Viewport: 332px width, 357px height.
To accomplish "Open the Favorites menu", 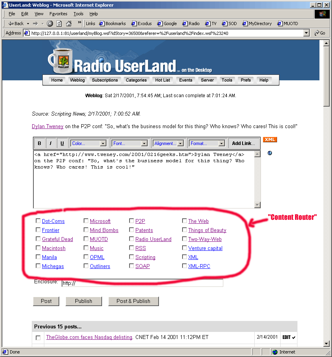I will pos(58,14).
